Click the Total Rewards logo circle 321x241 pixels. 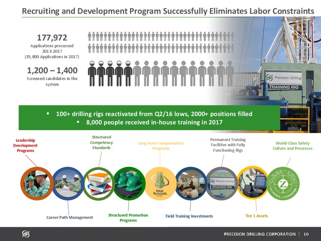tap(160, 184)
